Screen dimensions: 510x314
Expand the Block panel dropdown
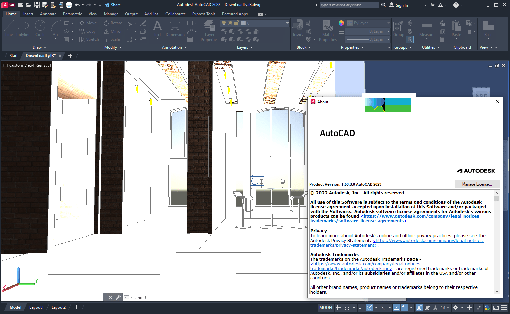pos(304,47)
